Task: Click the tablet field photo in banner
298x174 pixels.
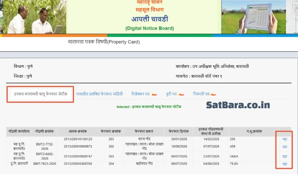Action: (x=254, y=17)
